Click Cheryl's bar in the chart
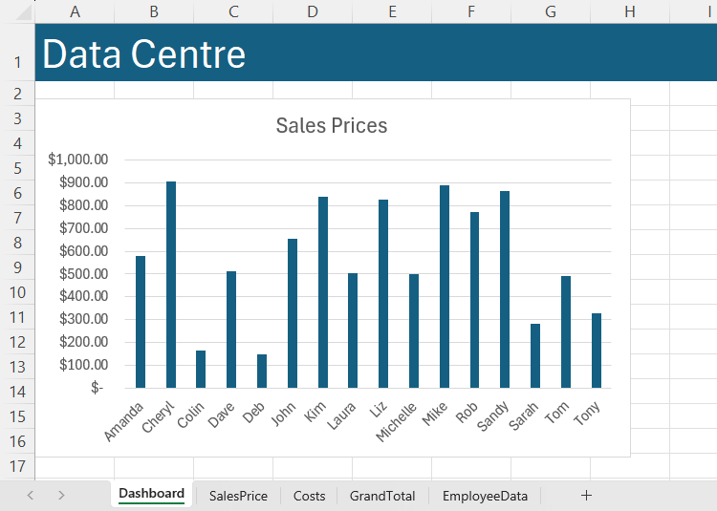 (171, 287)
